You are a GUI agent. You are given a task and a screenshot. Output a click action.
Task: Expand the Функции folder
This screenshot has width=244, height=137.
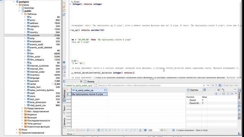[x=22, y=118]
